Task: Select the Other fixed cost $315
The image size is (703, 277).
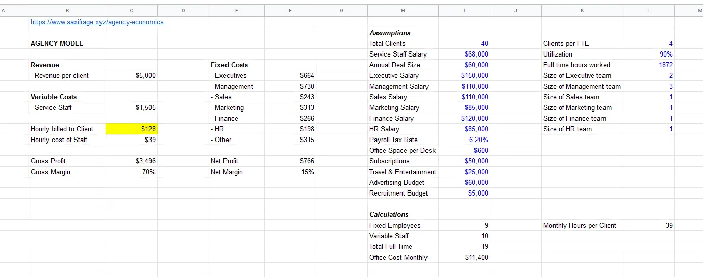Action: pos(290,140)
